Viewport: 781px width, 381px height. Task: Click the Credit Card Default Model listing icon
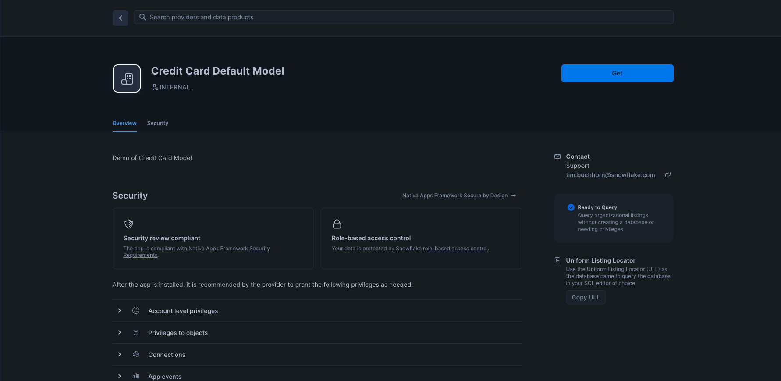(x=127, y=78)
